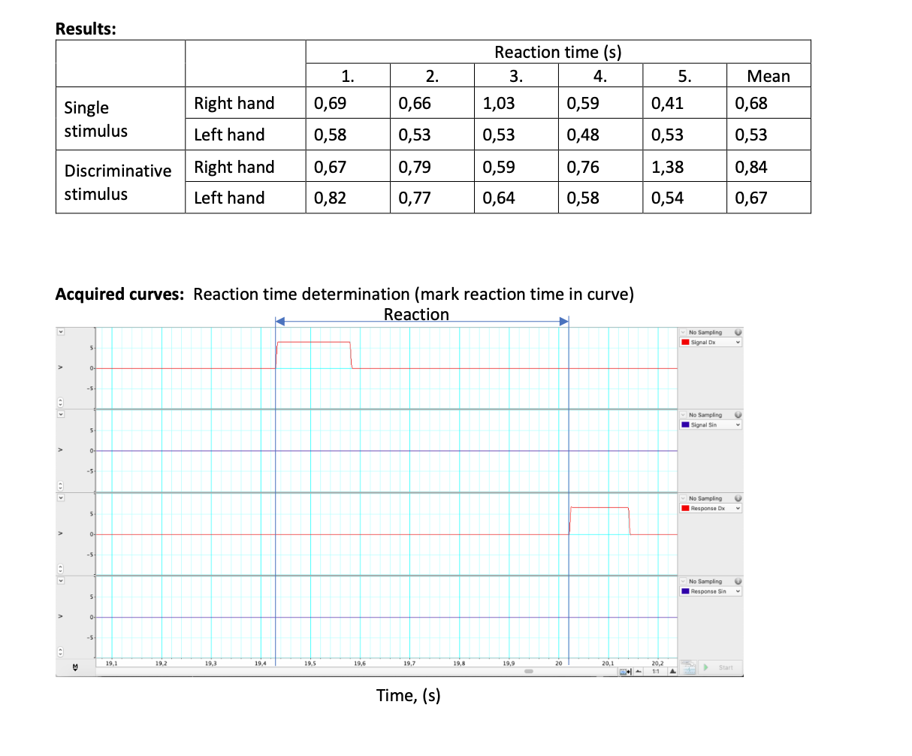
Task: Expand the No Sampling arrow above Signal Dx
Action: (684, 332)
